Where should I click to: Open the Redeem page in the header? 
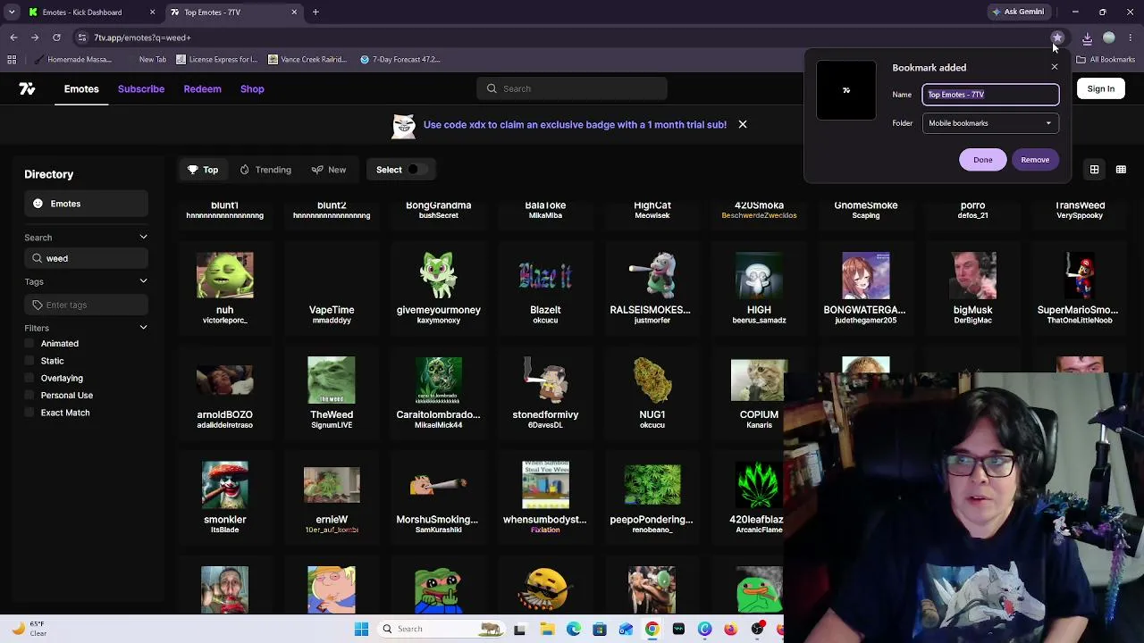[x=202, y=88]
